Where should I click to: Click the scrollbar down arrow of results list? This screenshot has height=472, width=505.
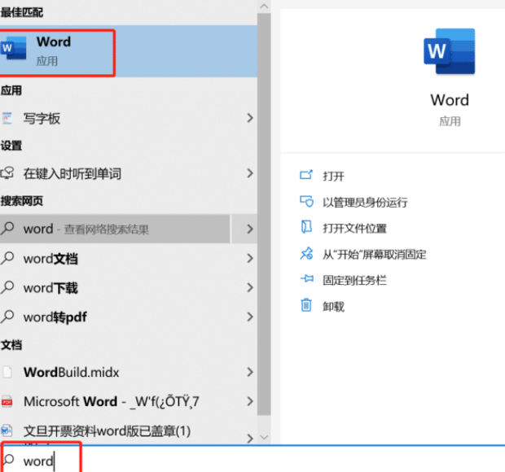pos(264,437)
